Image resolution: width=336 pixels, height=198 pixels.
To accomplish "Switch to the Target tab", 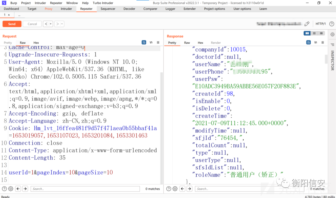I will point(32,9).
